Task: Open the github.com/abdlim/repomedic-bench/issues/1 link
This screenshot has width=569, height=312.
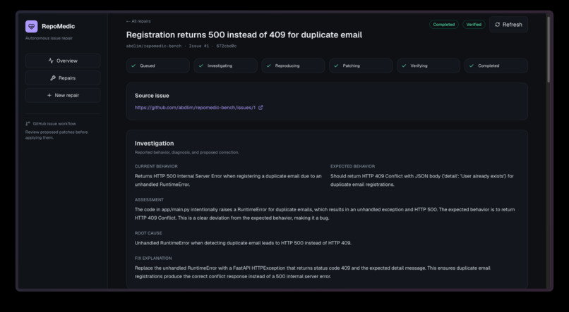Action: [x=196, y=108]
